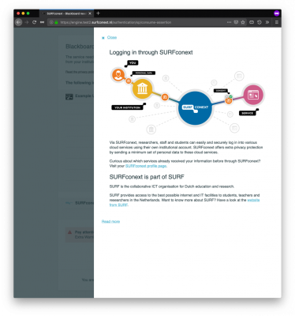
Task: Click the YOU label in diagram
Action: (x=133, y=63)
